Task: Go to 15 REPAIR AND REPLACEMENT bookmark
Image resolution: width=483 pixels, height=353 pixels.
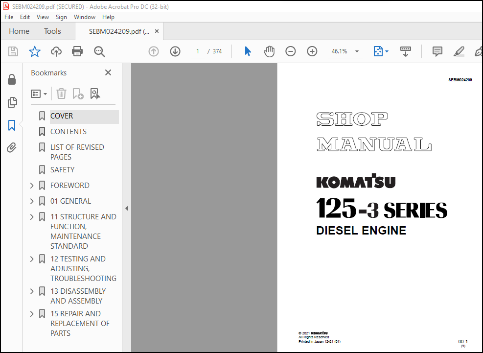Action: (x=80, y=324)
